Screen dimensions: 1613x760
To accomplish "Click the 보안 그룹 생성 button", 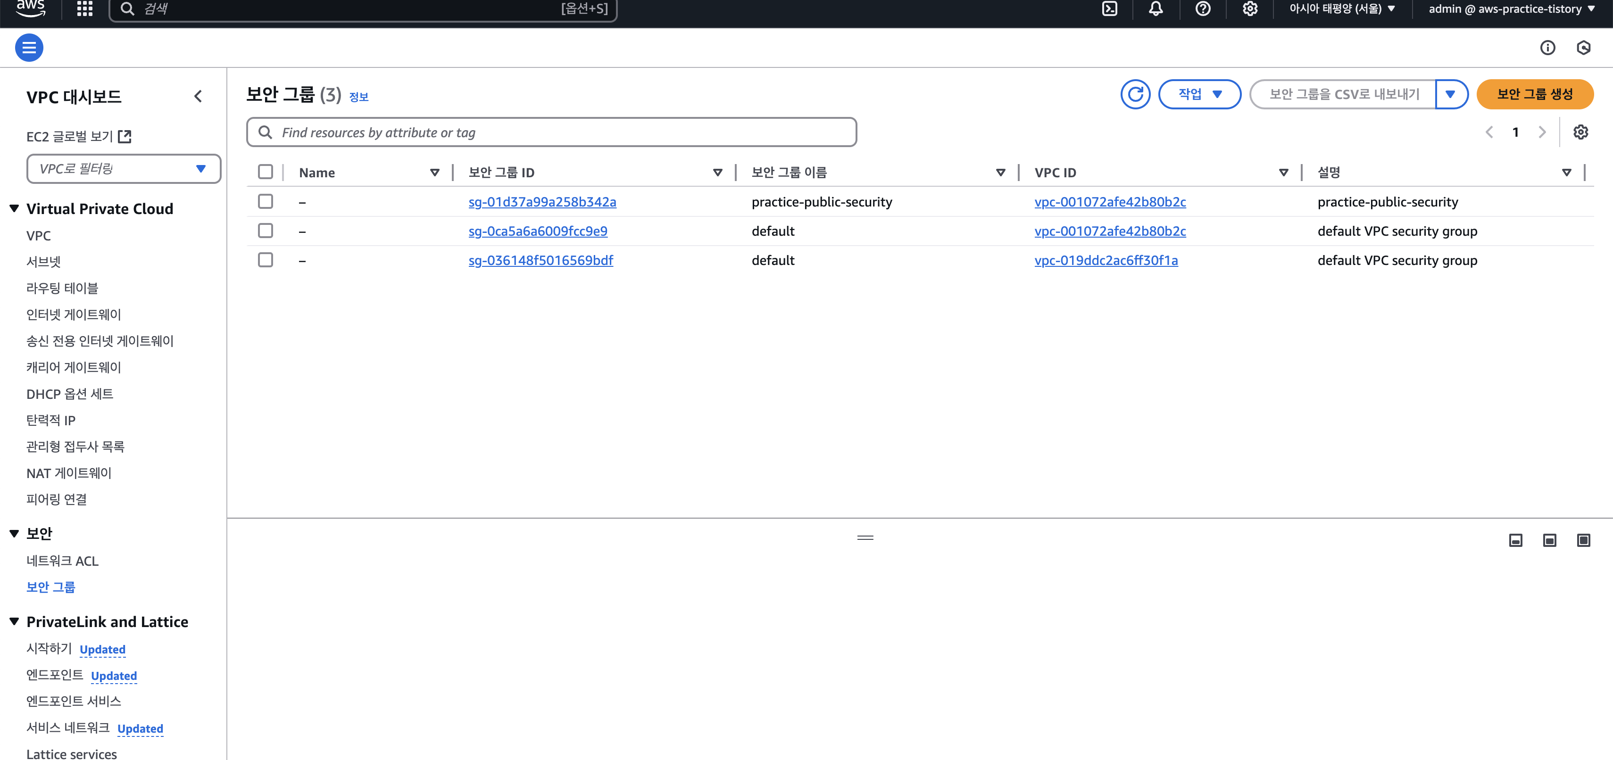I will (1534, 95).
